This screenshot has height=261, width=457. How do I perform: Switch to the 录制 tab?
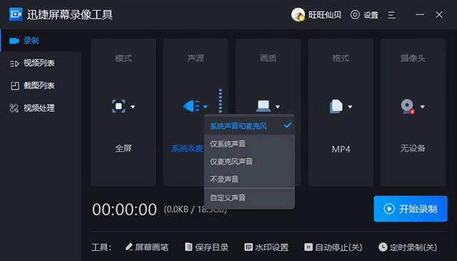tap(41, 40)
